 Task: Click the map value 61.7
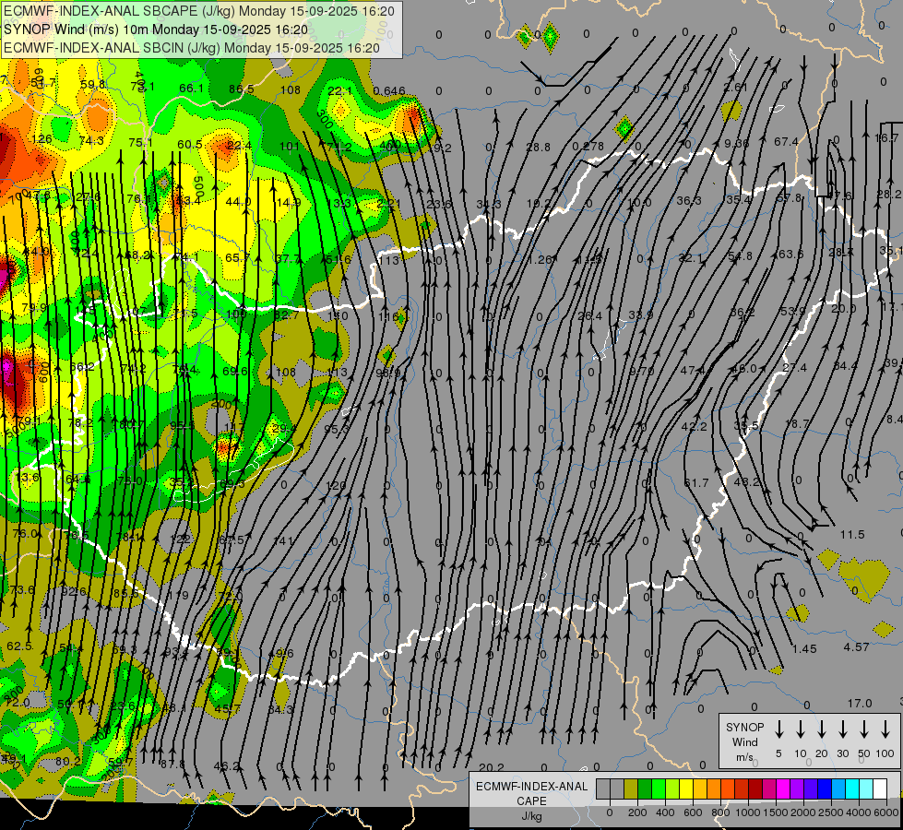tap(696, 482)
